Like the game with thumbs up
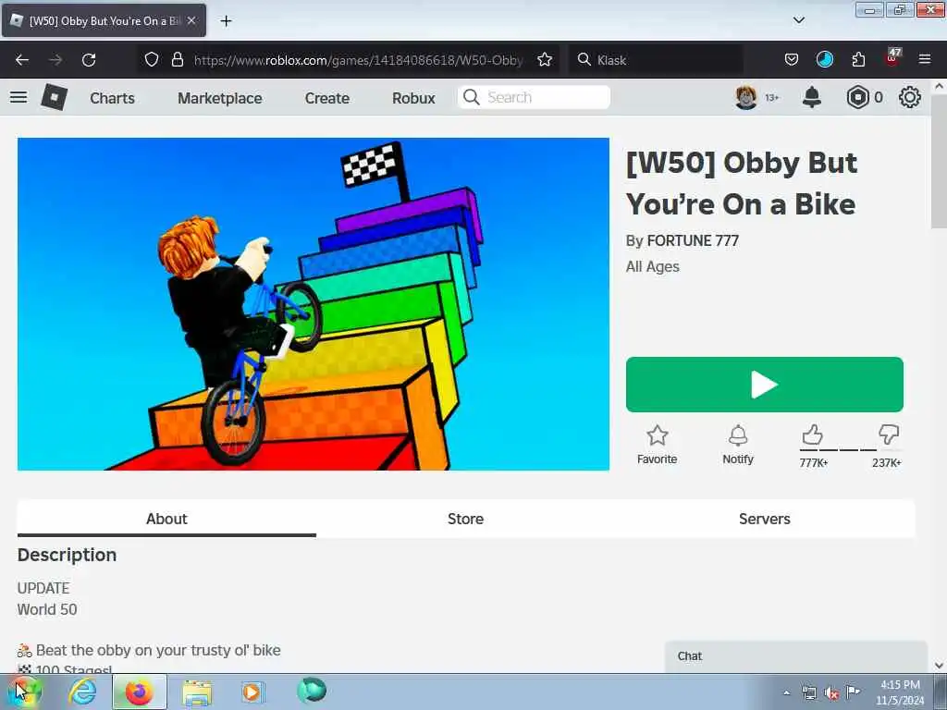Screen dimensions: 947x710 (813, 435)
